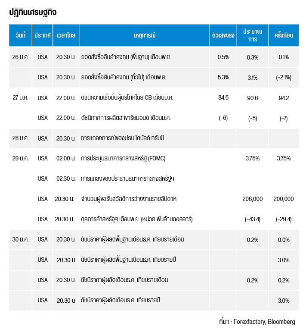The height and width of the screenshot is (329, 306).
Task: Click the 5.3% actual value
Action: [x=223, y=77]
